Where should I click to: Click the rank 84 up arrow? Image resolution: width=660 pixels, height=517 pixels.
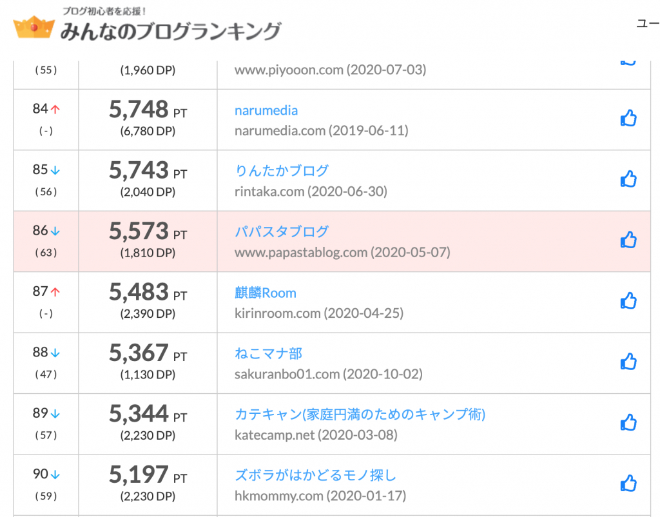[x=55, y=110]
